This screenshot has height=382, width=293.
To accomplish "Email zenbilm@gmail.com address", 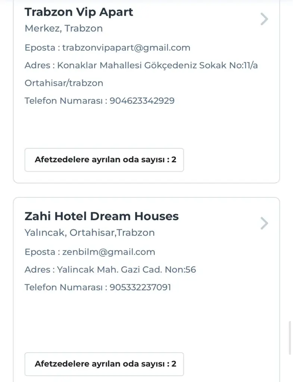I will pyautogui.click(x=109, y=252).
